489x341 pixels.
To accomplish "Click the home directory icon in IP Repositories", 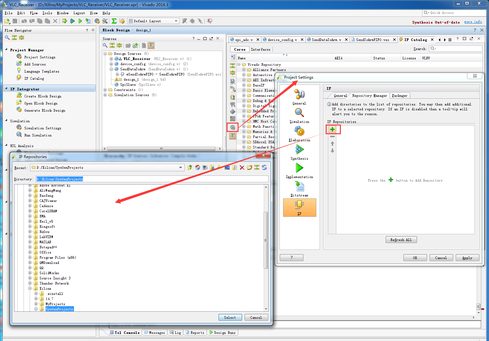I will pos(198,167).
